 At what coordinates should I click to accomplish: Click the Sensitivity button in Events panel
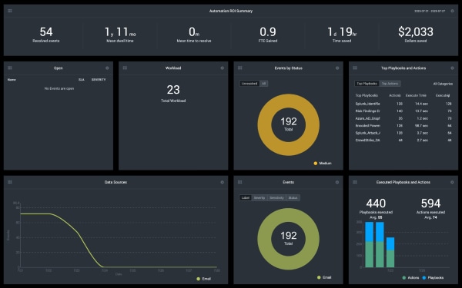pos(276,198)
